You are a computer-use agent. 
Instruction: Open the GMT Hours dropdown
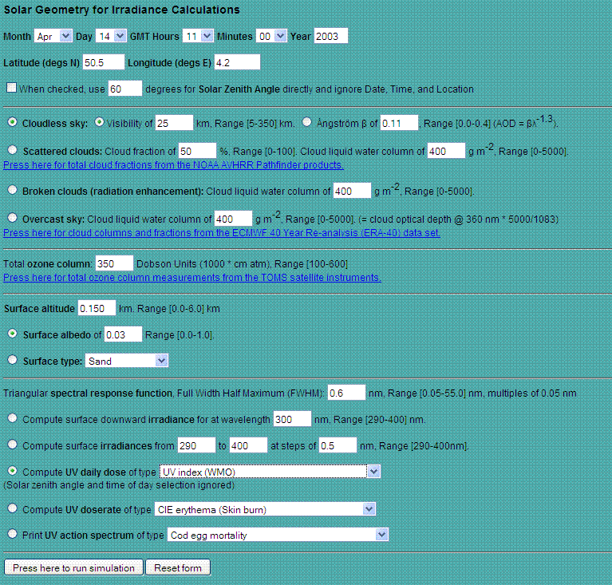(x=195, y=37)
